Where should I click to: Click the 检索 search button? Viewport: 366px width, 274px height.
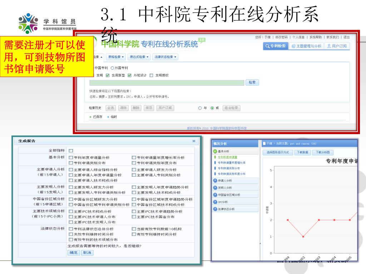(x=252, y=82)
